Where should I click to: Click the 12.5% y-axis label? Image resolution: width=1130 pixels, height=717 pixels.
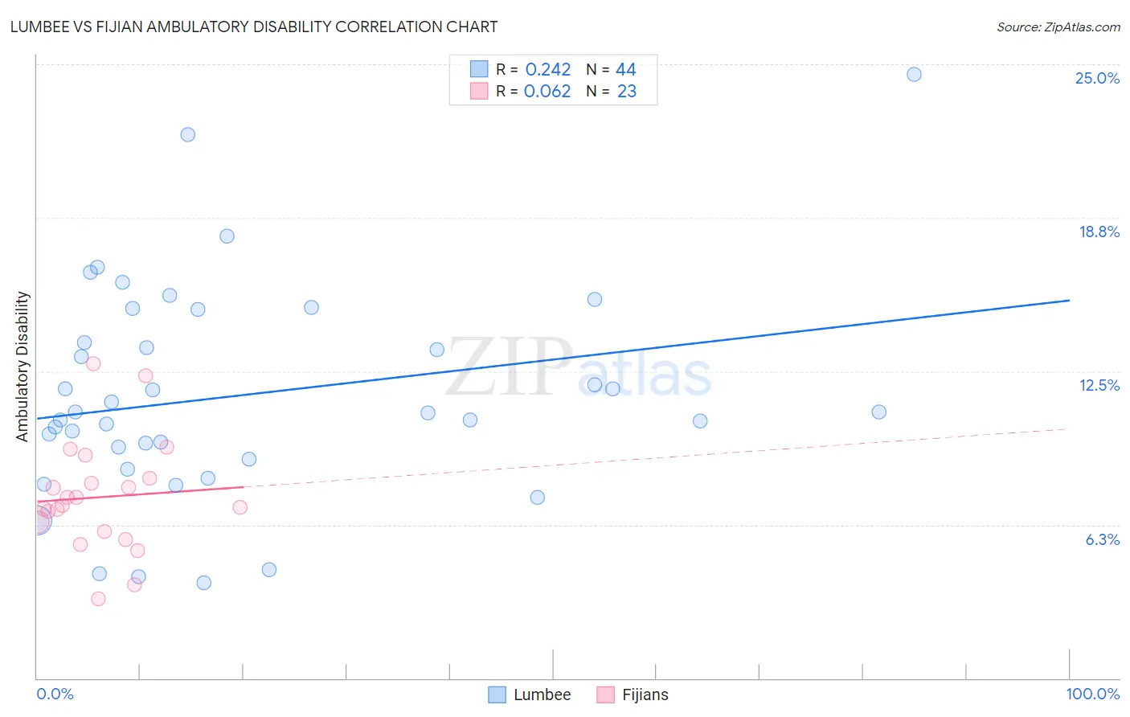[1099, 385]
